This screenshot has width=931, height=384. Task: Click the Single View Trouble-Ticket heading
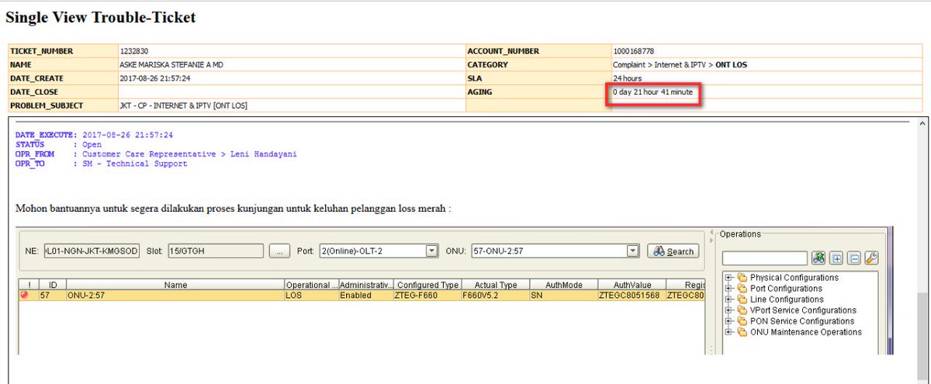click(101, 17)
